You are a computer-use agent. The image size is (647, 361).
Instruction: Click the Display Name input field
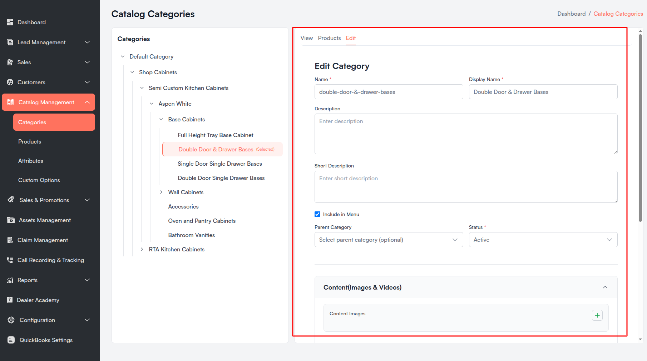point(543,92)
